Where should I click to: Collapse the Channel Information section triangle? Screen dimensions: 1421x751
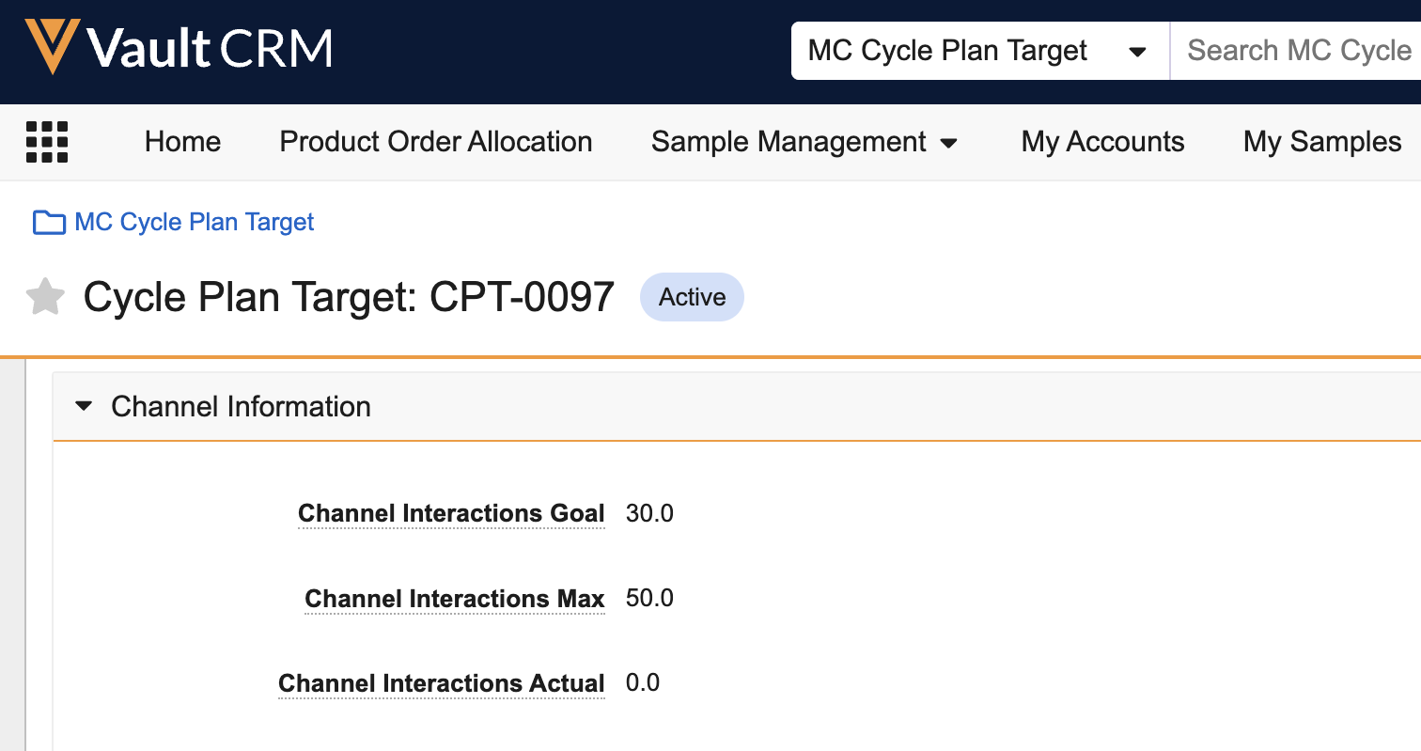click(x=85, y=407)
